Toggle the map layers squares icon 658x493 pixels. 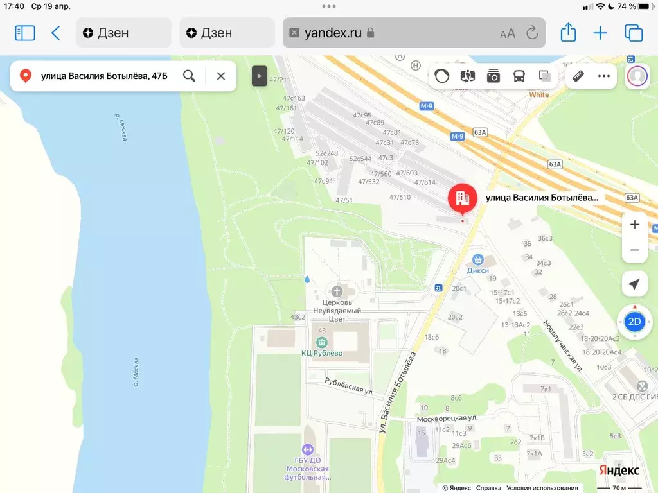pyautogui.click(x=544, y=76)
